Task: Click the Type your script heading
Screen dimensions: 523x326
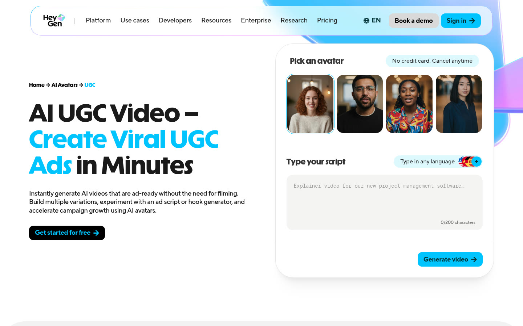Action: (316, 162)
